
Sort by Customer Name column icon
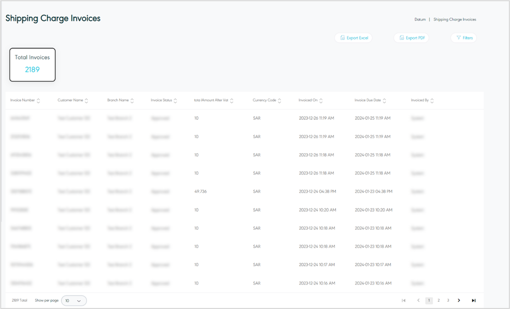tap(86, 101)
